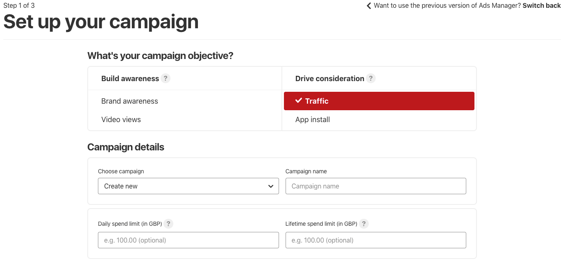Click the 'Daily spend limit (in GBP)' label

(x=130, y=224)
